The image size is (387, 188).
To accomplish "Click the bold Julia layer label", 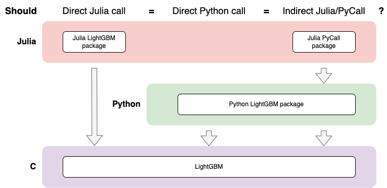I will (27, 42).
